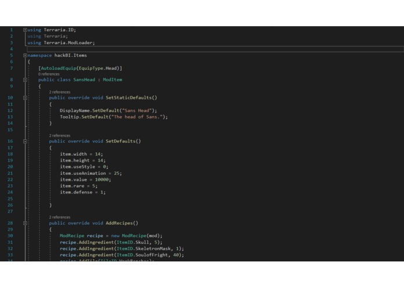Image resolution: width=404 pixels, height=287 pixels.
Task: Click the "Sans Head" string literal
Action: click(137, 110)
